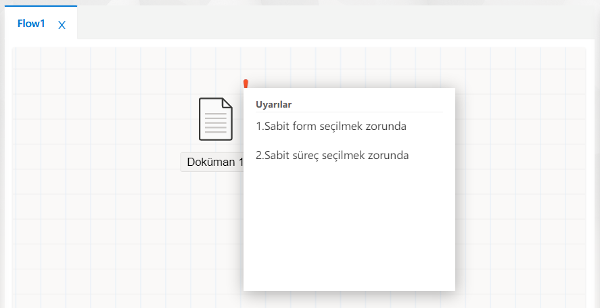Image resolution: width=600 pixels, height=308 pixels.
Task: Click warning 'Sabit süreç seçilmek zorunda'
Action: (332, 155)
